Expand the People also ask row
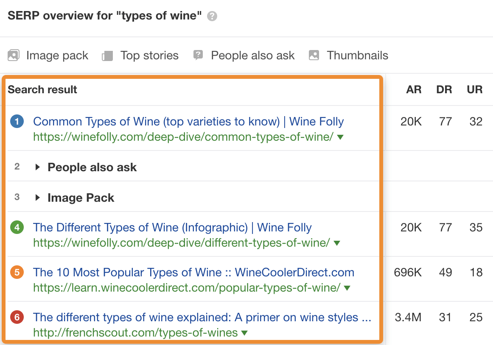The height and width of the screenshot is (345, 493). tap(38, 167)
